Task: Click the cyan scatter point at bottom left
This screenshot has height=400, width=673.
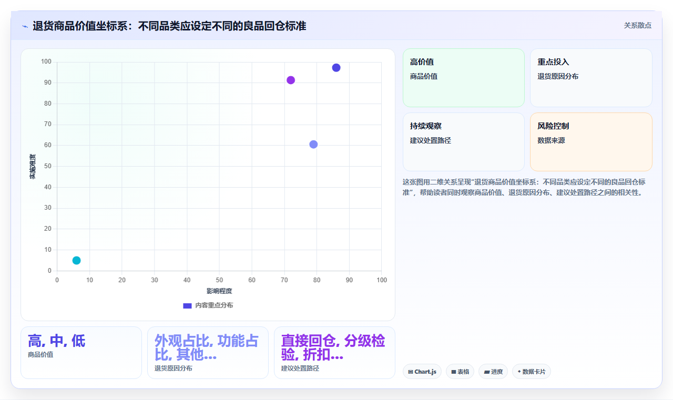Action: click(76, 260)
